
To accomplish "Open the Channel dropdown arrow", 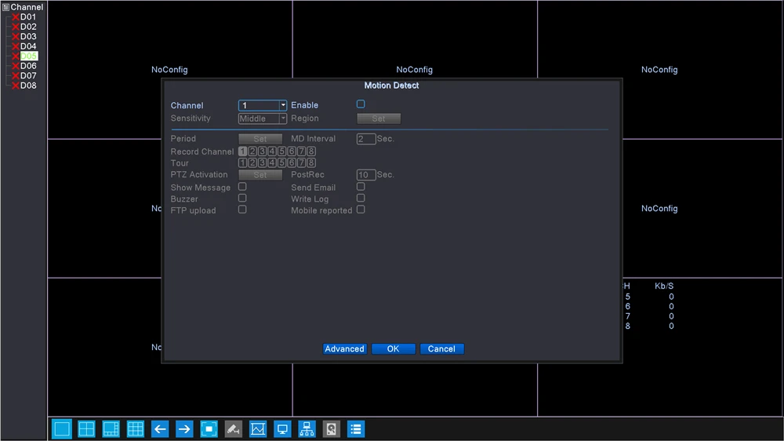I will click(x=282, y=105).
